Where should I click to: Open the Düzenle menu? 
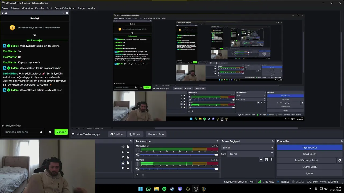tap(15, 8)
